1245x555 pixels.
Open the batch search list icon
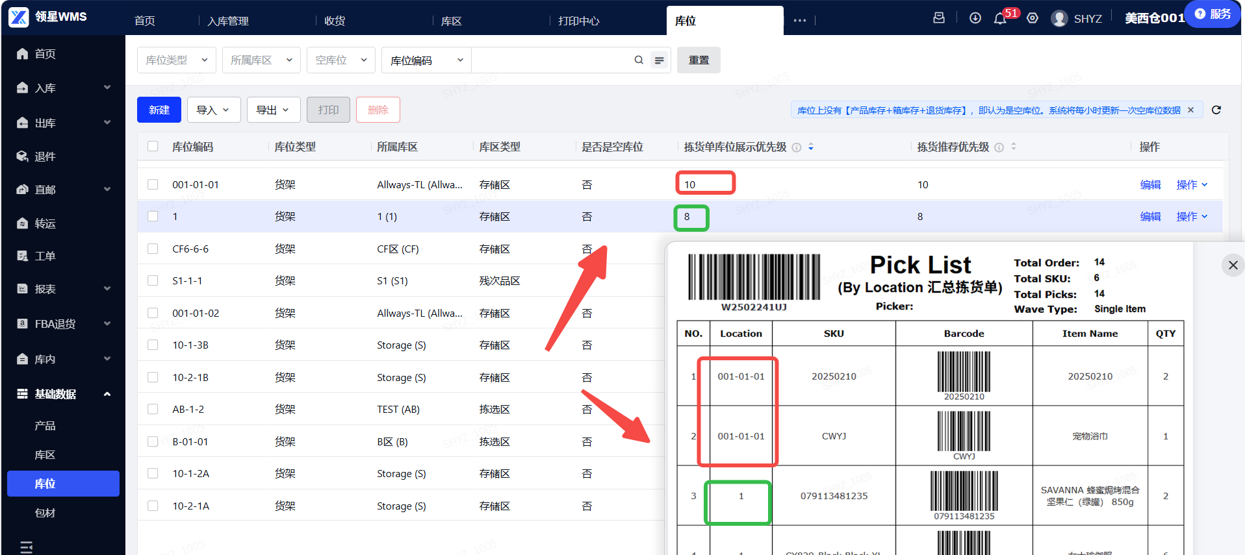pyautogui.click(x=660, y=60)
